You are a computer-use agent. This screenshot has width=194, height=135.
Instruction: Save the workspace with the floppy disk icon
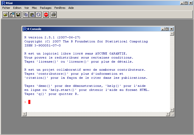pyautogui.click(x=18, y=15)
